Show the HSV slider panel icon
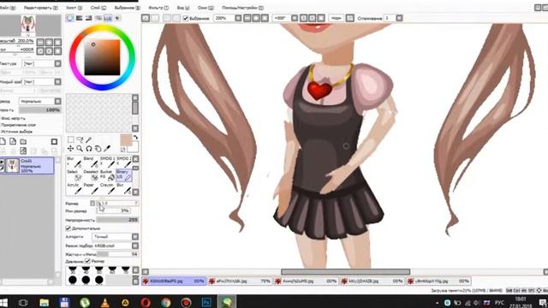548x308 pixels. click(89, 18)
